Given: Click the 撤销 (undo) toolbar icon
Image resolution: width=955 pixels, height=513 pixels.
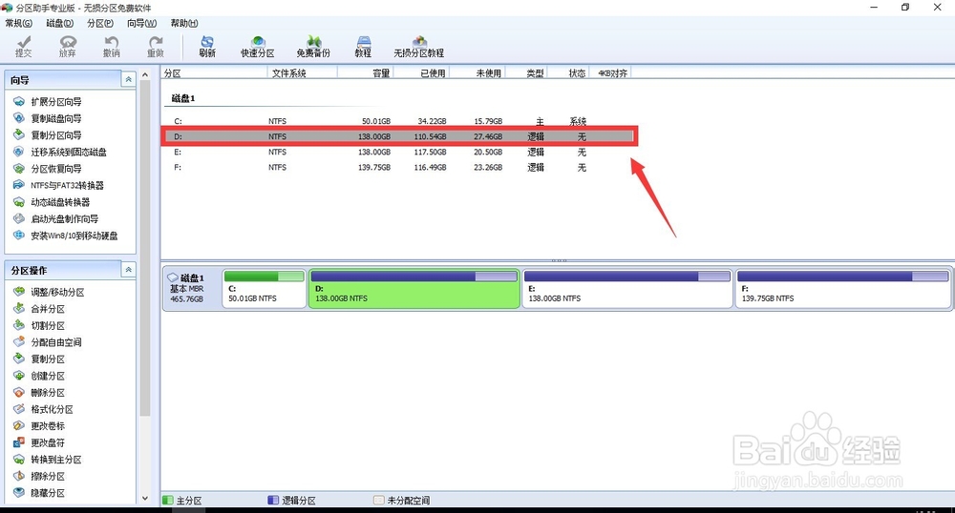Looking at the screenshot, I should pos(112,46).
